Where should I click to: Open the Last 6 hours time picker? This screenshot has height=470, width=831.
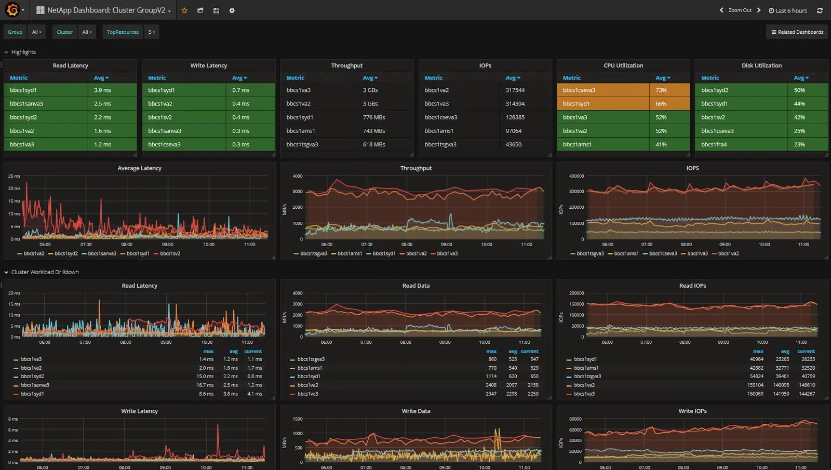tap(788, 10)
